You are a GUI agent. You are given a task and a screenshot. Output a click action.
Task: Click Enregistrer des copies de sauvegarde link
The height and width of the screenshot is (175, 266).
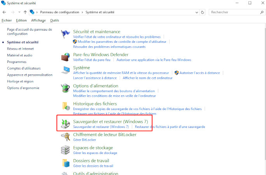(x=137, y=109)
